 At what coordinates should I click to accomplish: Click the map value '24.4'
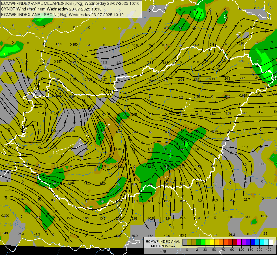point(259,112)
